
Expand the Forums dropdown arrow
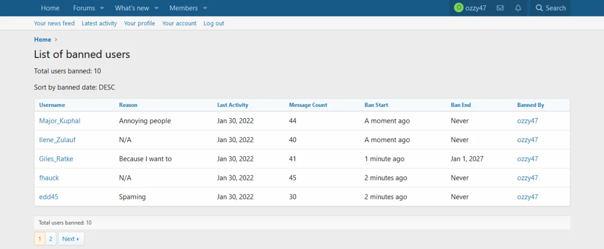click(102, 8)
